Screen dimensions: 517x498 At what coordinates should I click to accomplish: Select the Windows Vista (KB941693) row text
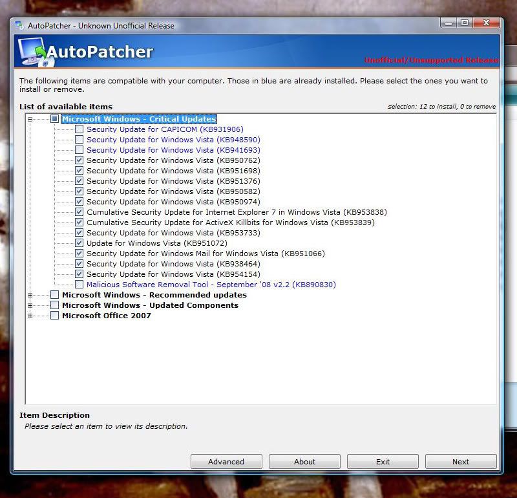[173, 150]
